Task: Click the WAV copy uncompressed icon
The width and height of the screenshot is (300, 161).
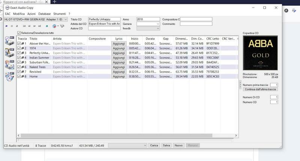Action: pos(9,41)
